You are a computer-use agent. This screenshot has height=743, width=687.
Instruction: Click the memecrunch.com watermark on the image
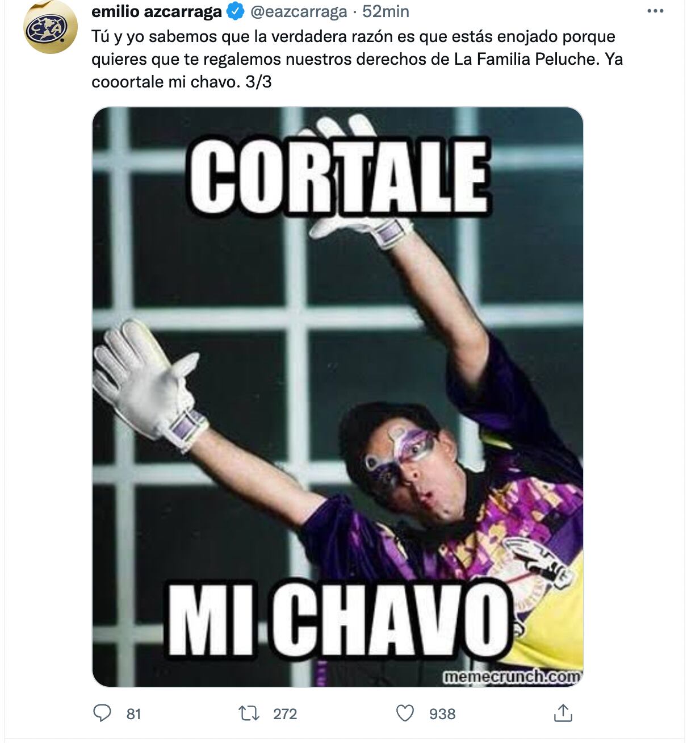[512, 677]
